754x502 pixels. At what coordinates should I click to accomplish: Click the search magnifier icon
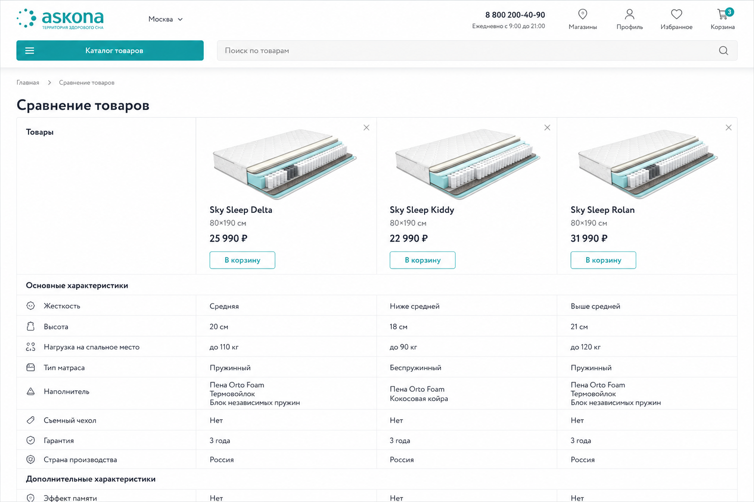(x=724, y=50)
